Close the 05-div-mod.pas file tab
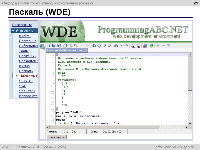Viewport: 200px width, 150px height. [86, 50]
